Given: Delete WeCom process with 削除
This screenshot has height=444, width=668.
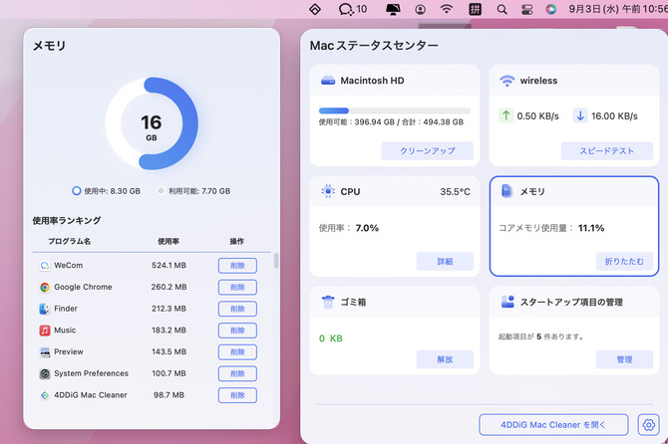Looking at the screenshot, I should tap(237, 266).
